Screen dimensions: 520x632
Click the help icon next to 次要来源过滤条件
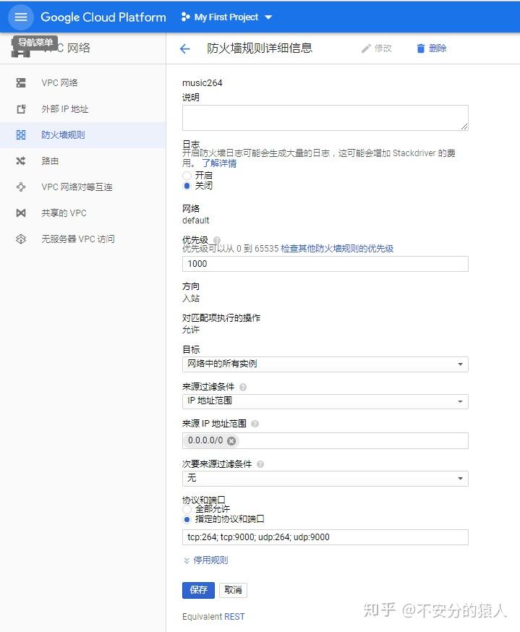[260, 464]
